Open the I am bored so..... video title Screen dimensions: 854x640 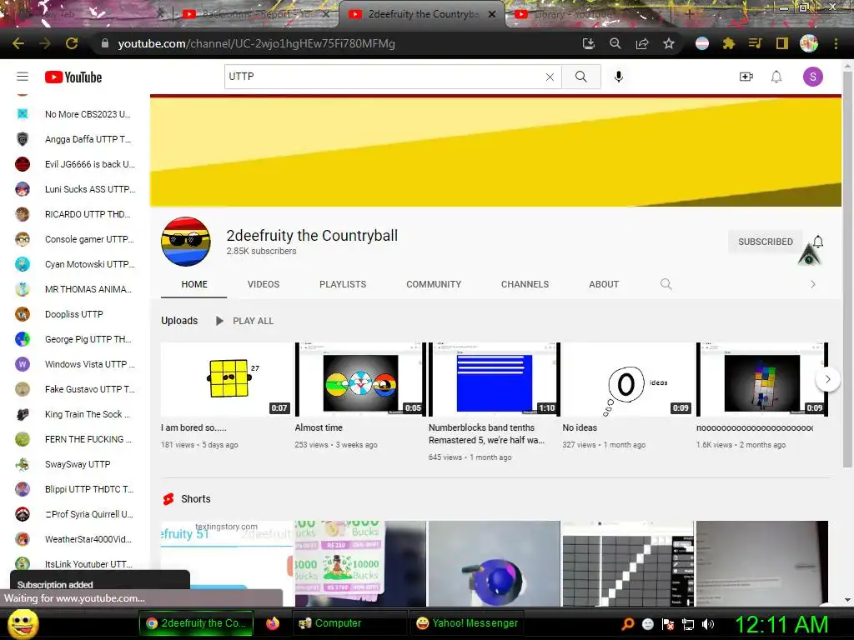(x=193, y=427)
